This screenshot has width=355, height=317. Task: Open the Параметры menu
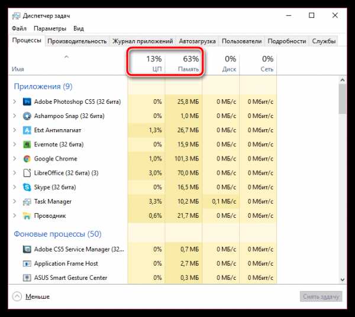50,28
